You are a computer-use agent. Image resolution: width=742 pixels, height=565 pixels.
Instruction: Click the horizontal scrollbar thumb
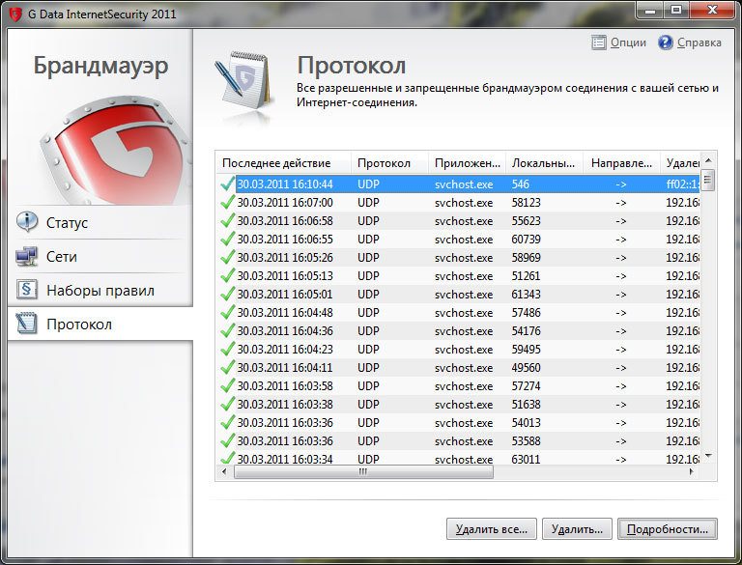(x=363, y=471)
